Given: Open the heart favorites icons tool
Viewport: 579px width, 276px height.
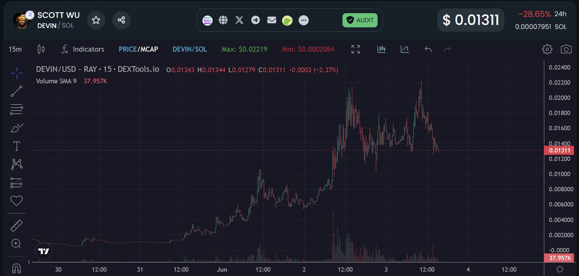Looking at the screenshot, I should click(16, 200).
